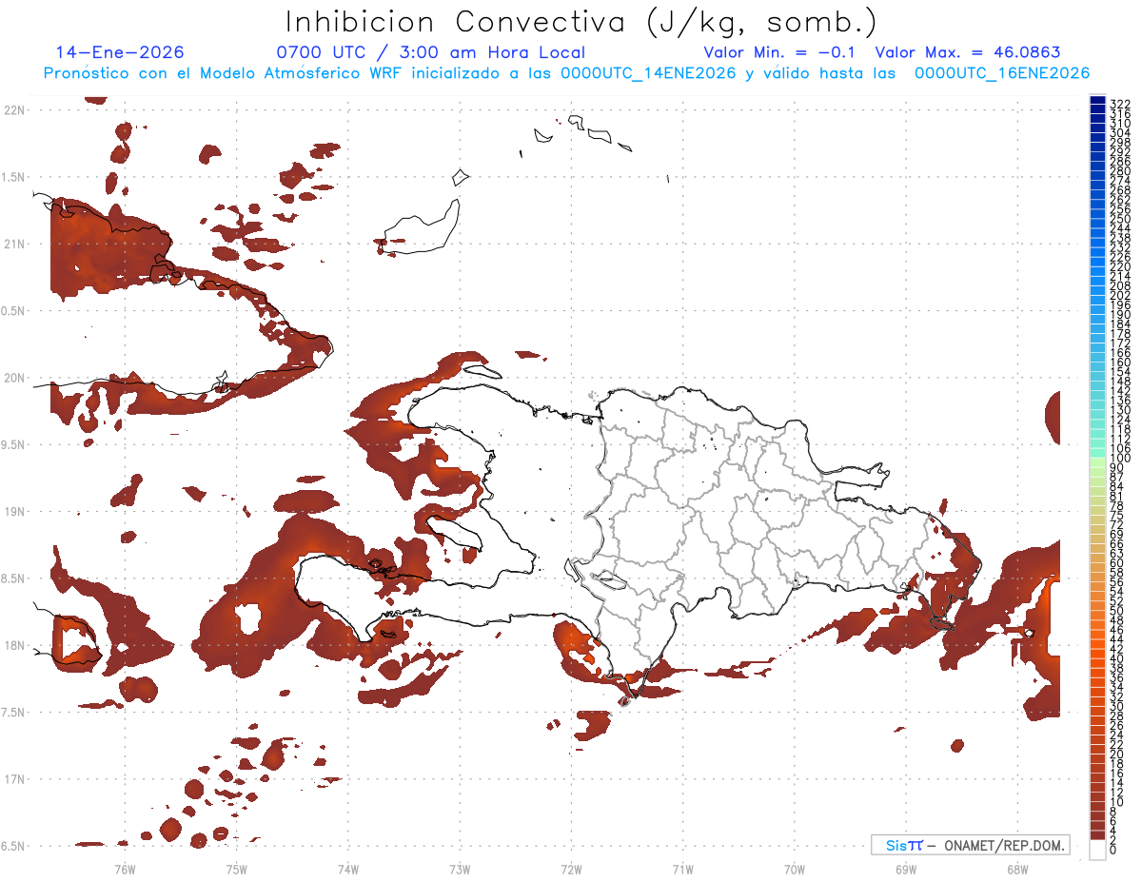Click 'Pronóstico con el Modelo Atmosférico WRF' text

[224, 73]
